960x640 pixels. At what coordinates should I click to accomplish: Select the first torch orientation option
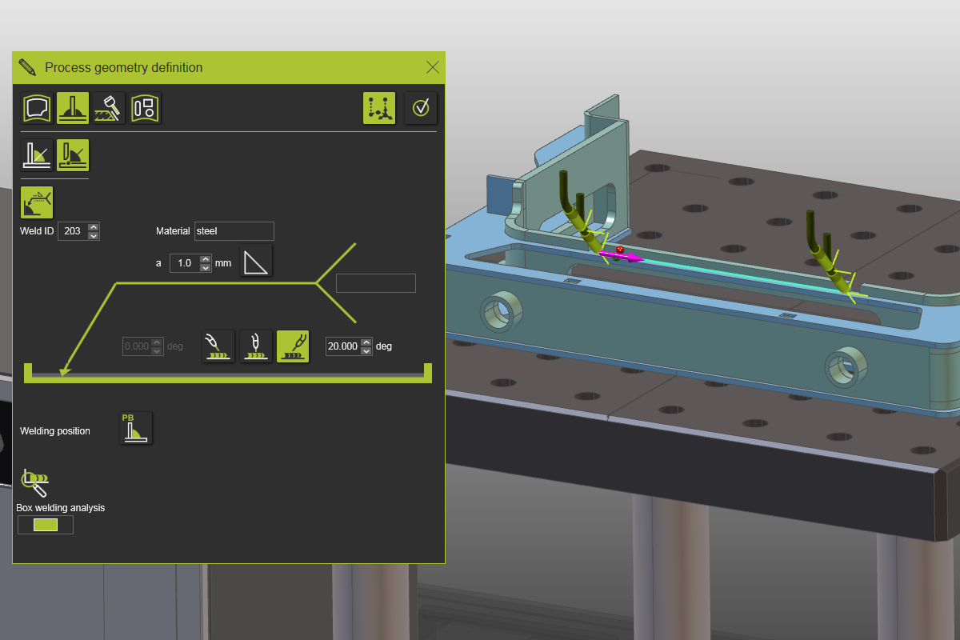tap(217, 346)
